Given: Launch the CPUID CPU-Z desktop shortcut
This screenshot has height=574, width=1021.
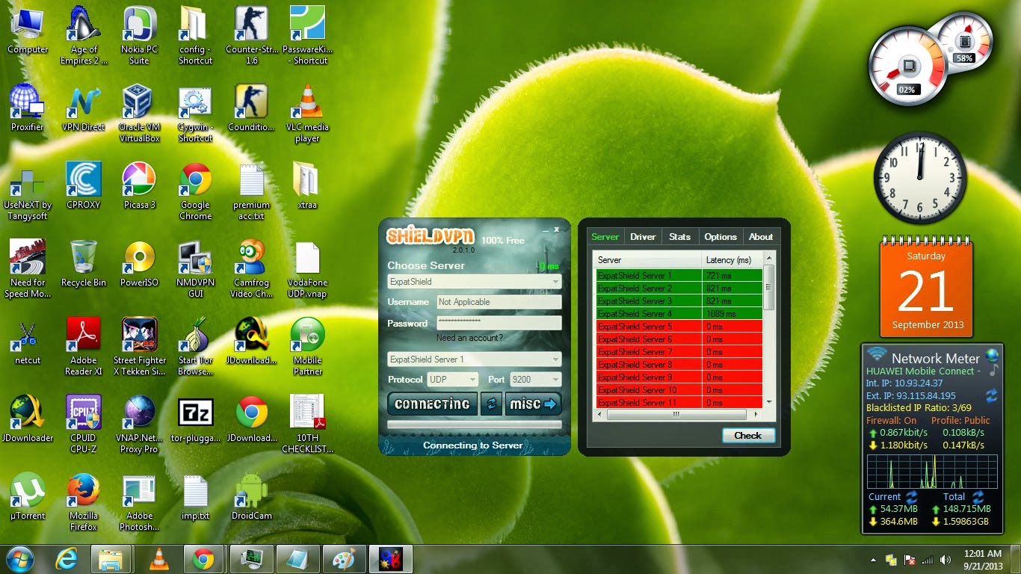Looking at the screenshot, I should click(83, 424).
